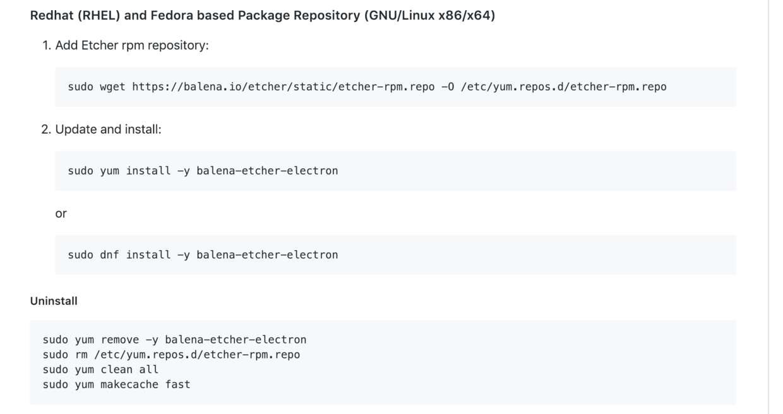Click the "Update and install" step text
Screen dimensions: 783x414
click(108, 129)
